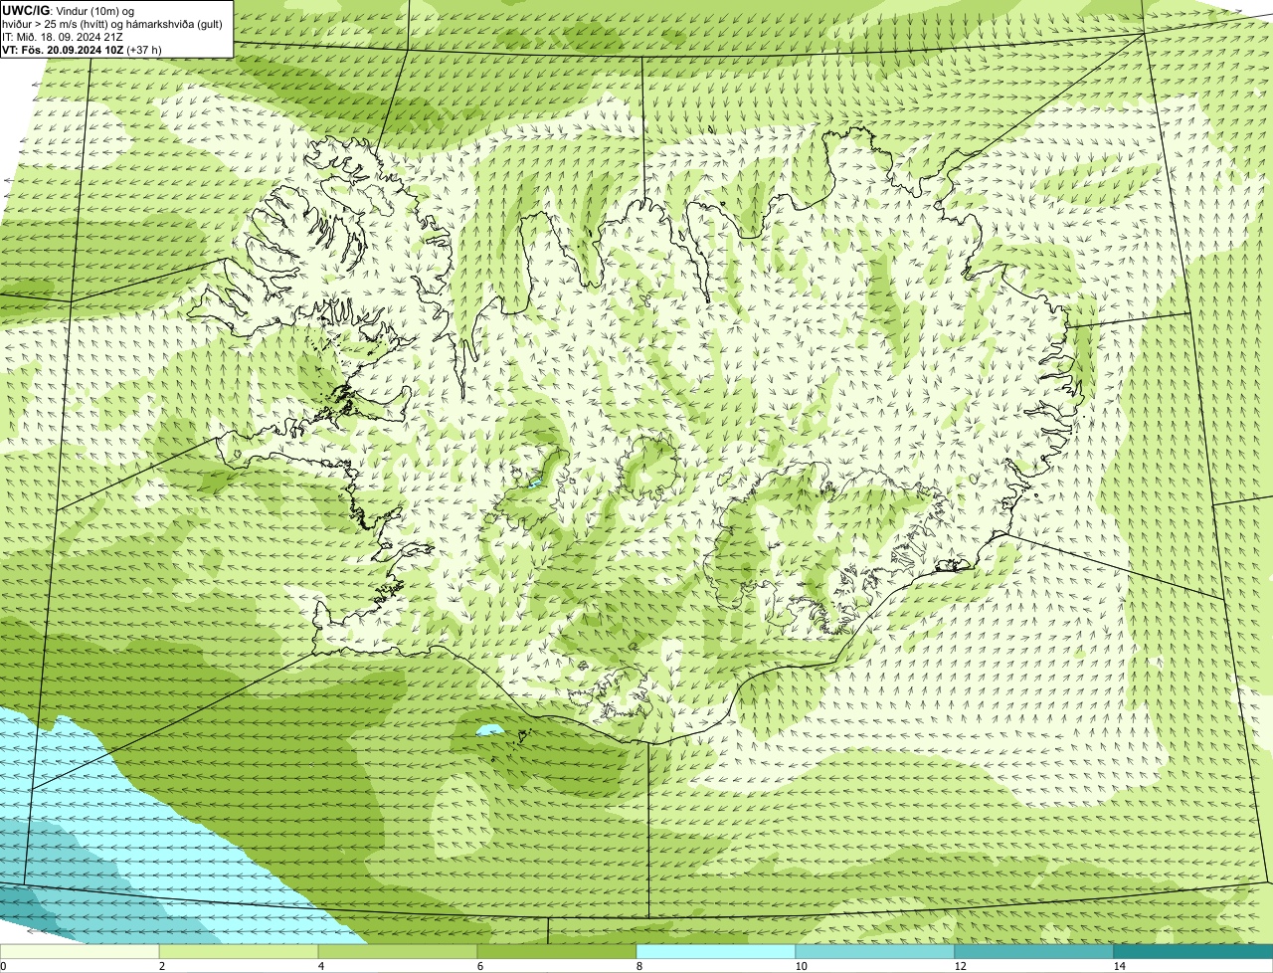Click the scale label 12
The height and width of the screenshot is (973, 1273).
pos(960,966)
